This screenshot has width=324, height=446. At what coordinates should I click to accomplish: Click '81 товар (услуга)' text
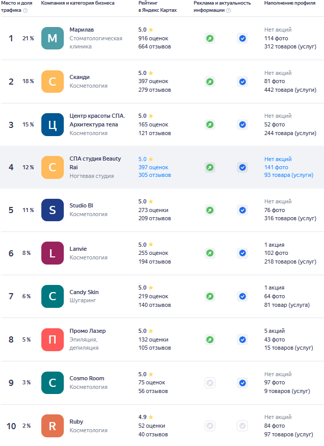287,305
